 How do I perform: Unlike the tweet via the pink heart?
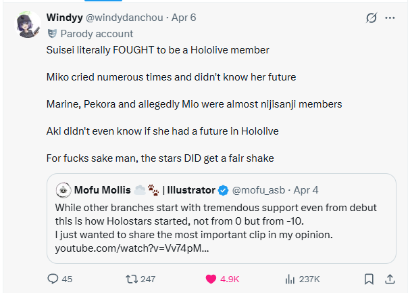211,279
